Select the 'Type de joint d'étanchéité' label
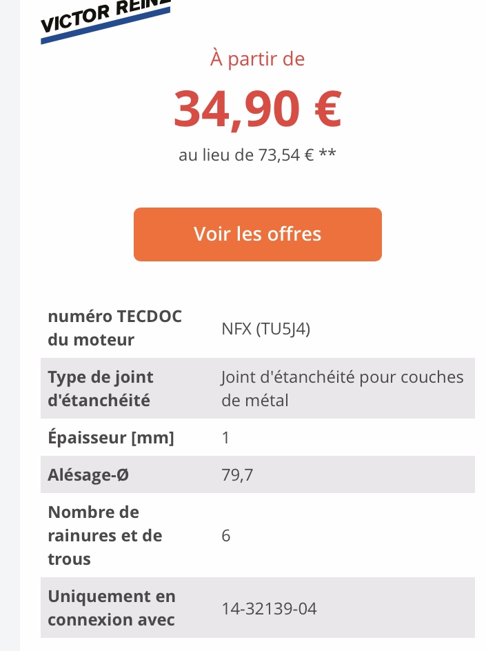 pyautogui.click(x=101, y=388)
